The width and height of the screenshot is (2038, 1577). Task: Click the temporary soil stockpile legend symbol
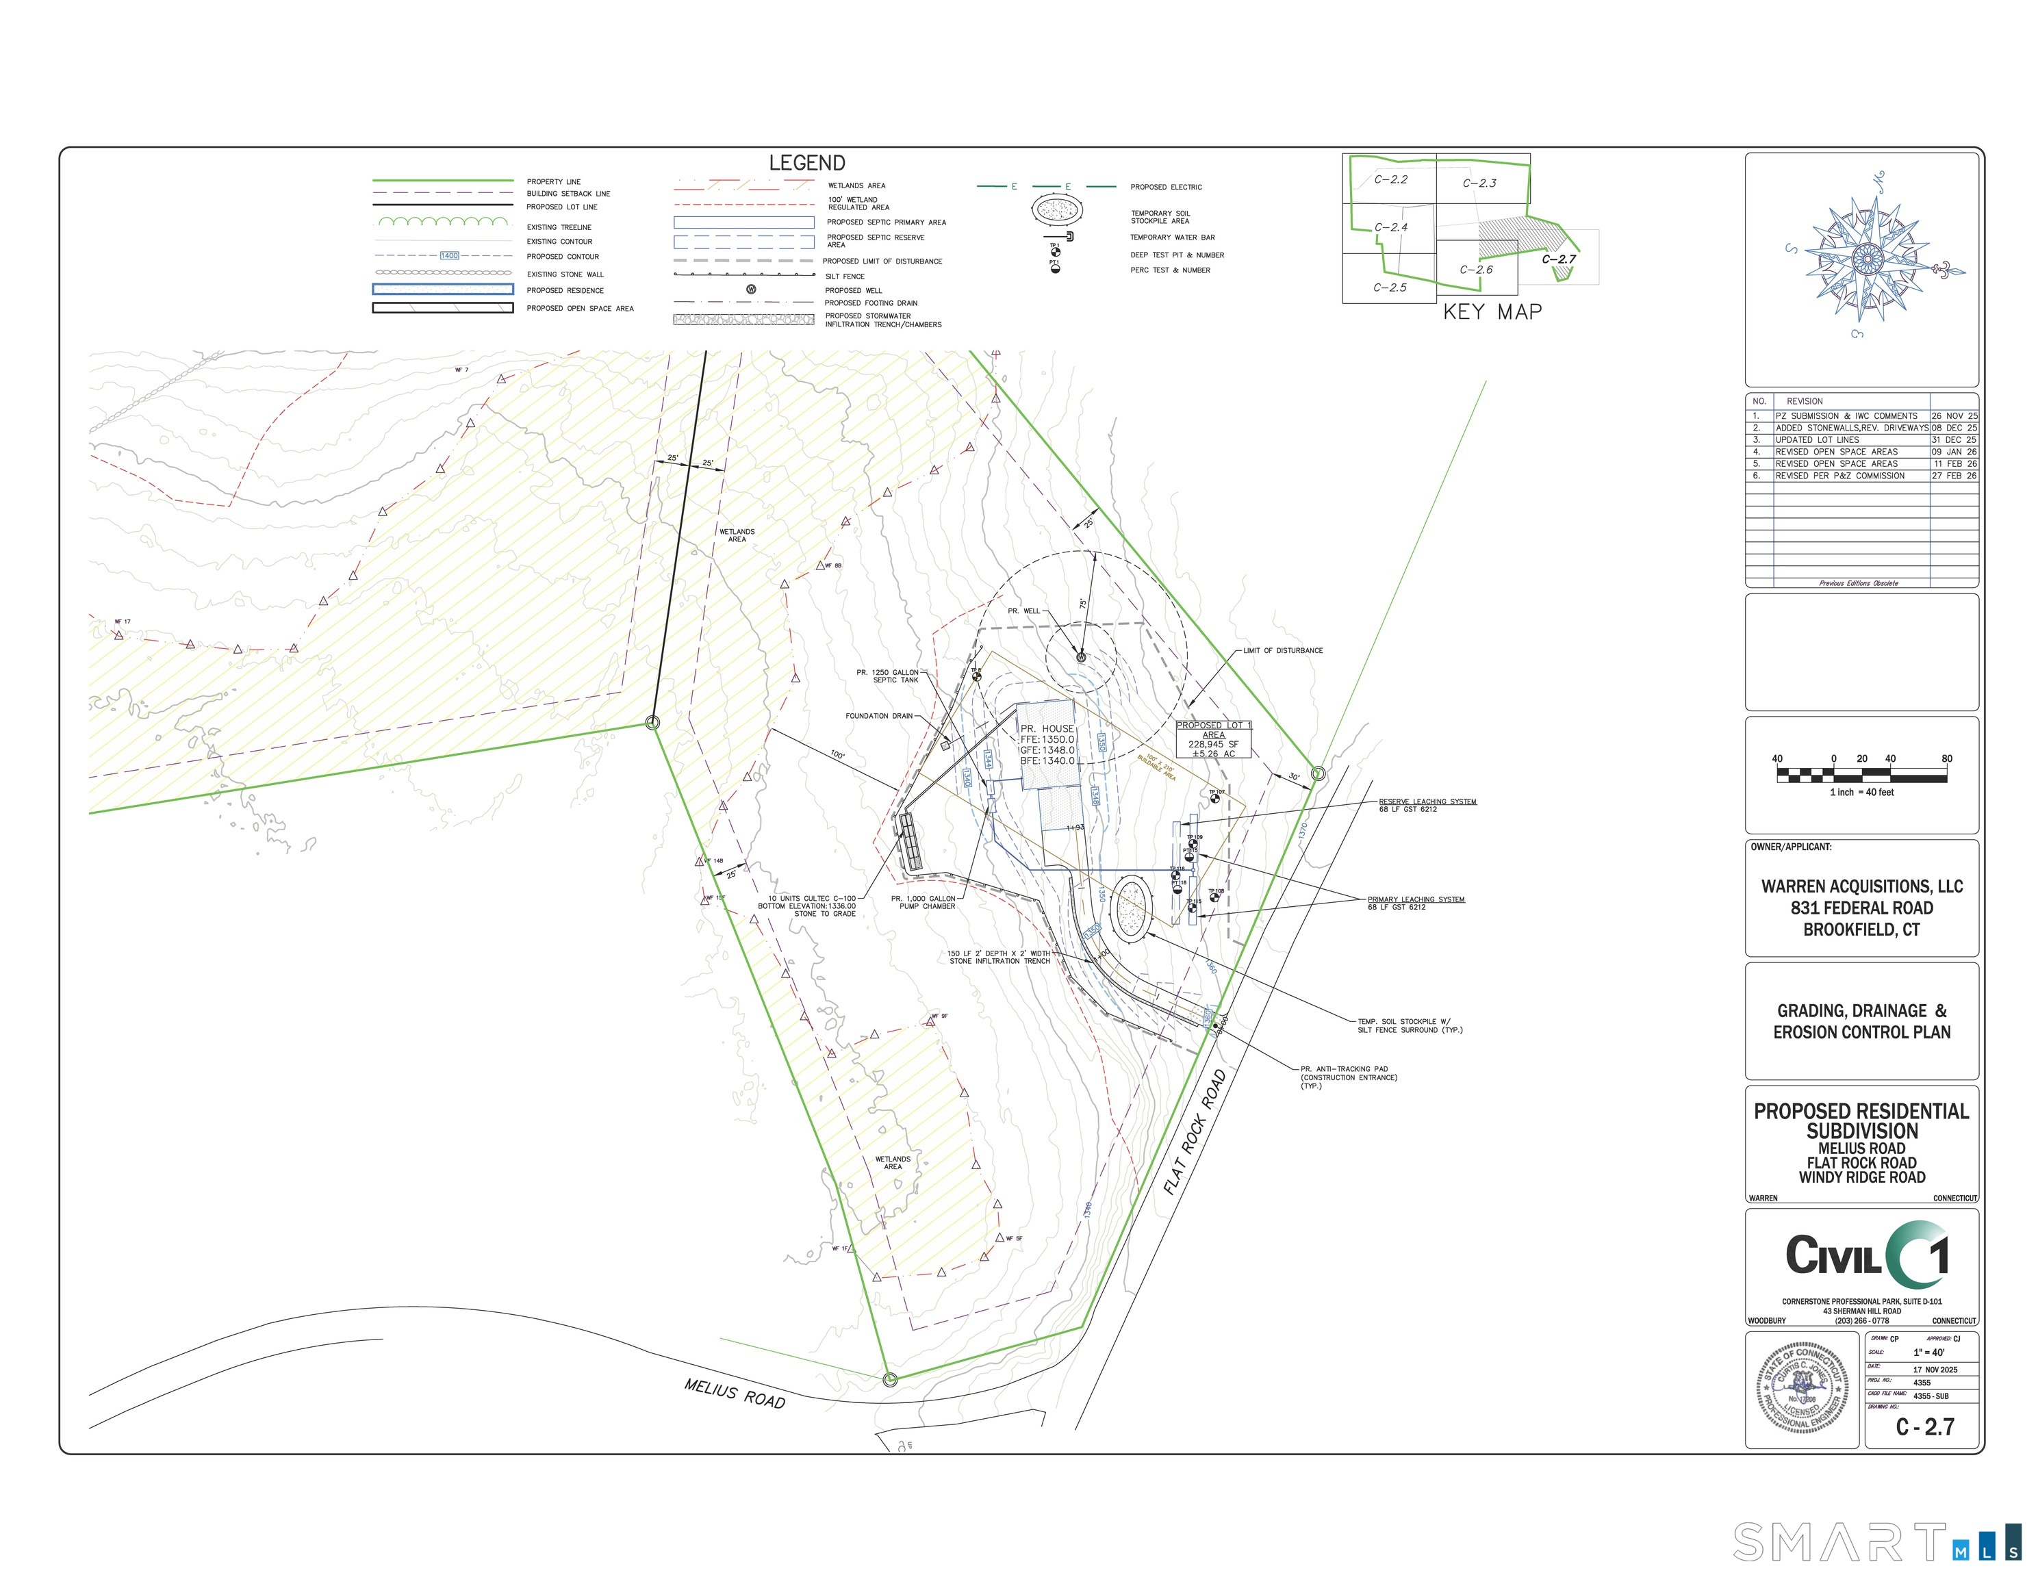1056,210
